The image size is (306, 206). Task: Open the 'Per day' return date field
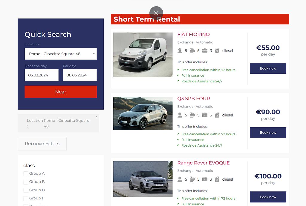pos(80,75)
